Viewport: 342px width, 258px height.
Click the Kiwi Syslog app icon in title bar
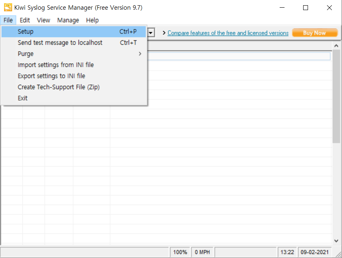(8, 8)
